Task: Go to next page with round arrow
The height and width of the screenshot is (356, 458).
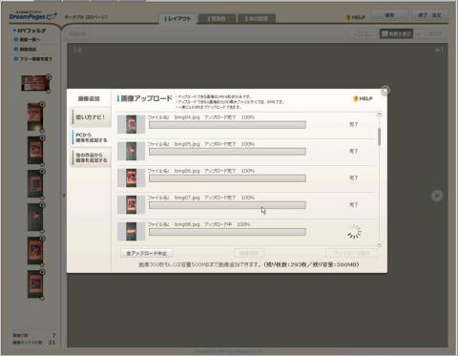Action: (437, 196)
